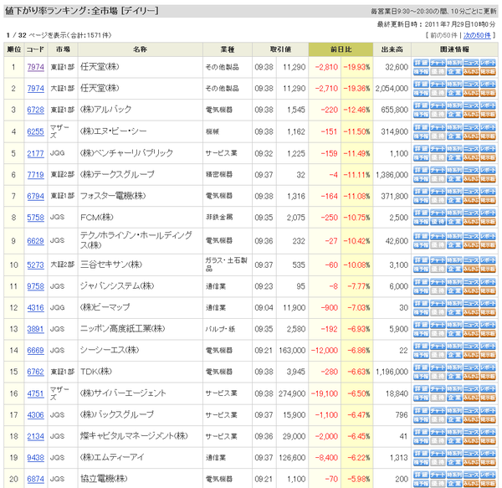
Task: Click the 関連情報 column header
Action: pyautogui.click(x=454, y=49)
